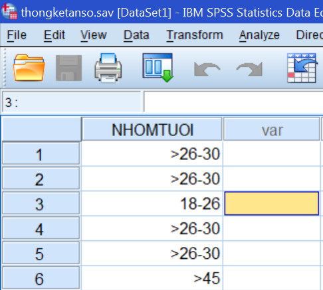Open the Analyze menu
Viewport: 323px width, 290px height.
259,35
